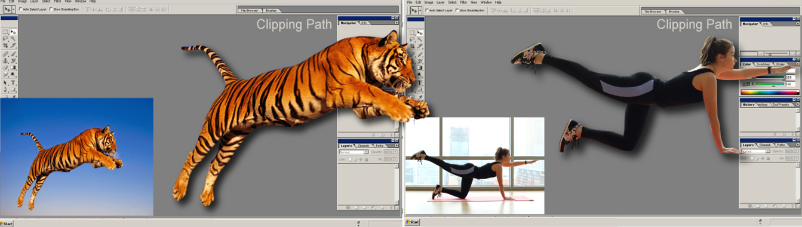Viewport: 802px width, 227px height.
Task: Click the original yoga photo on pink mat
Action: (x=475, y=165)
